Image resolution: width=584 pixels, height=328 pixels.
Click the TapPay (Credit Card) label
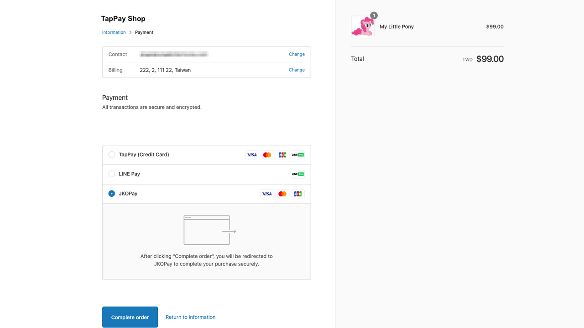(x=144, y=155)
